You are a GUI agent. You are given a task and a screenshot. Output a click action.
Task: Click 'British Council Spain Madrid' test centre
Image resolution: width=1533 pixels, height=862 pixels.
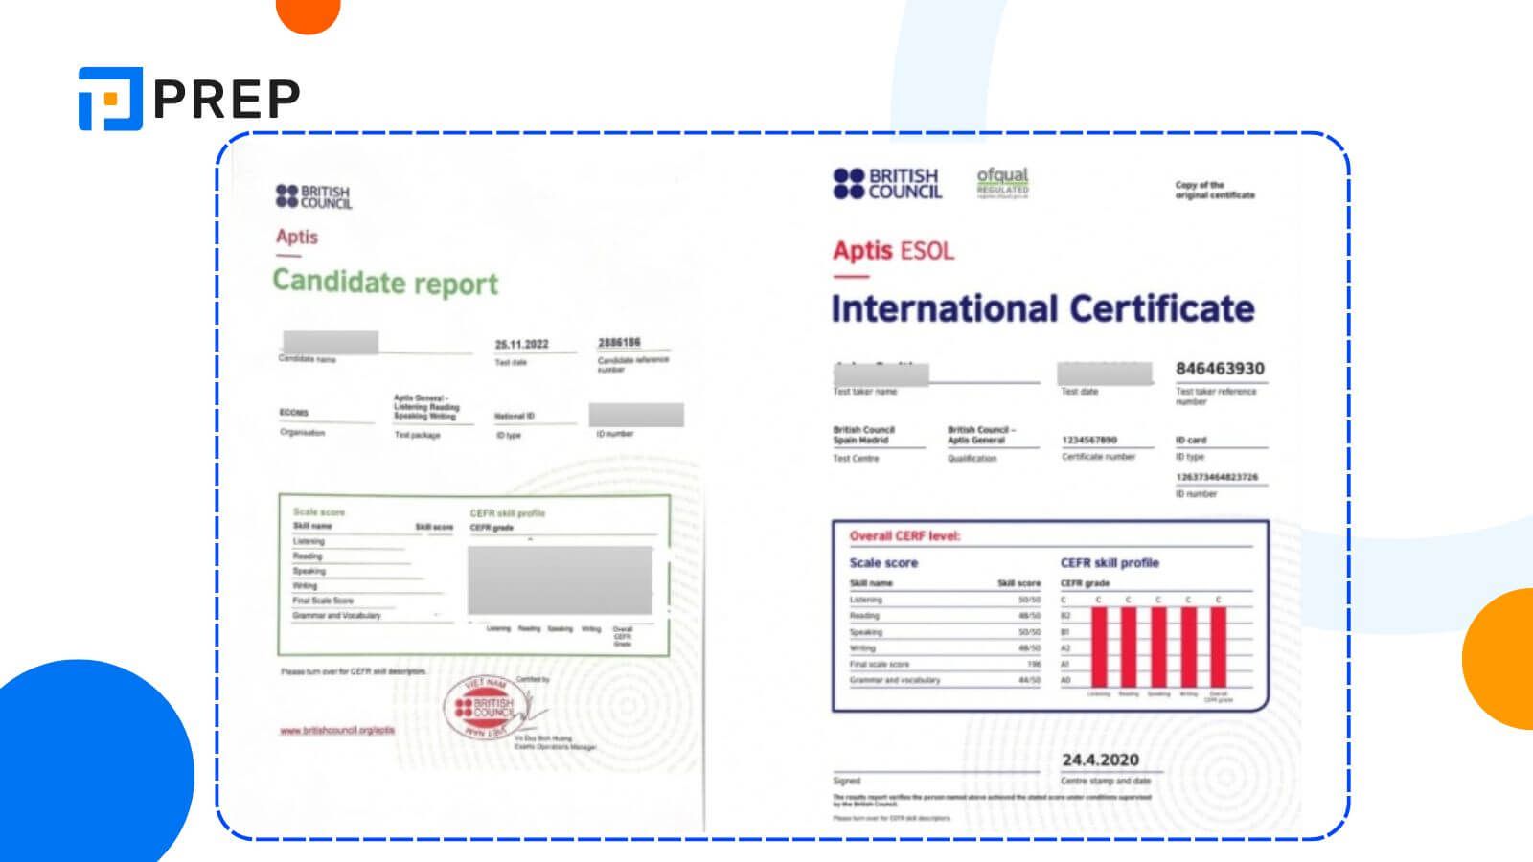[864, 435]
